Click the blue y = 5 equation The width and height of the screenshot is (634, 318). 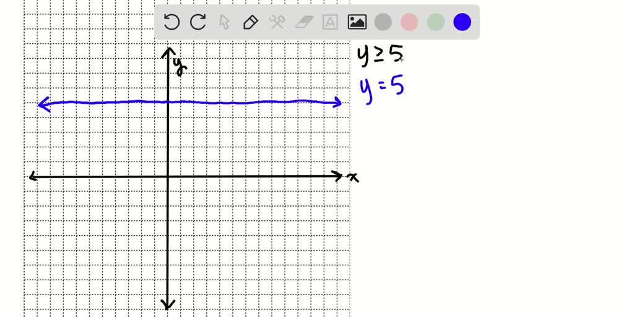382,90
